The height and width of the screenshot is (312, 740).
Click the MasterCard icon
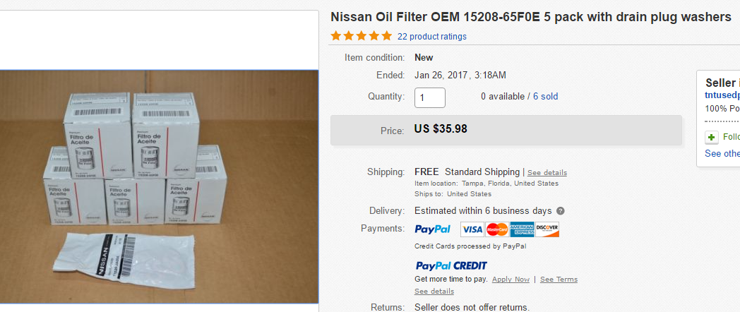(x=497, y=229)
